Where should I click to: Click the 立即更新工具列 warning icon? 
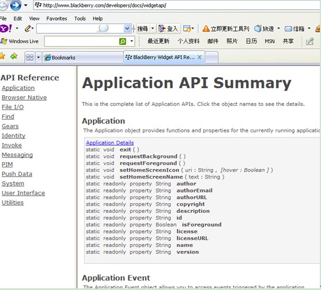[x=206, y=29]
